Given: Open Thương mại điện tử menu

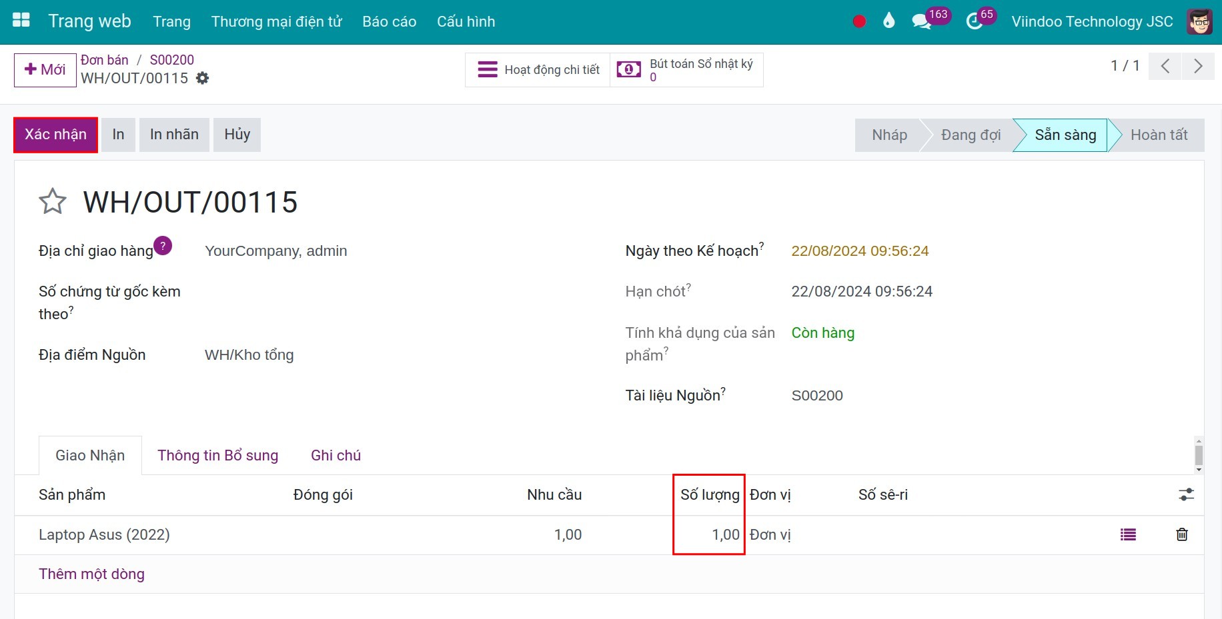Looking at the screenshot, I should click(x=276, y=21).
